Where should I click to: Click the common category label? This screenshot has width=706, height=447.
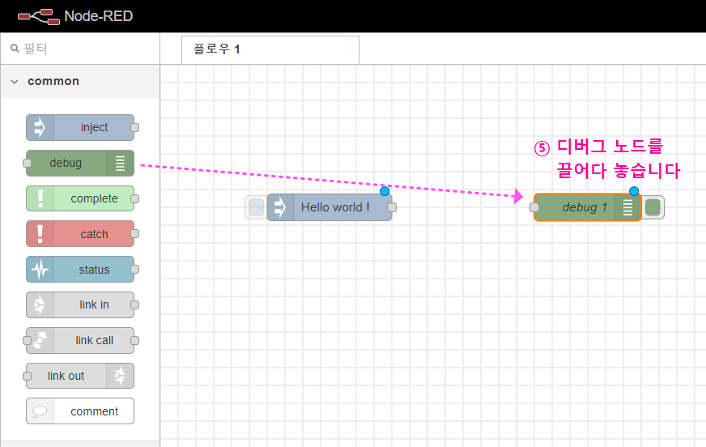tap(53, 81)
